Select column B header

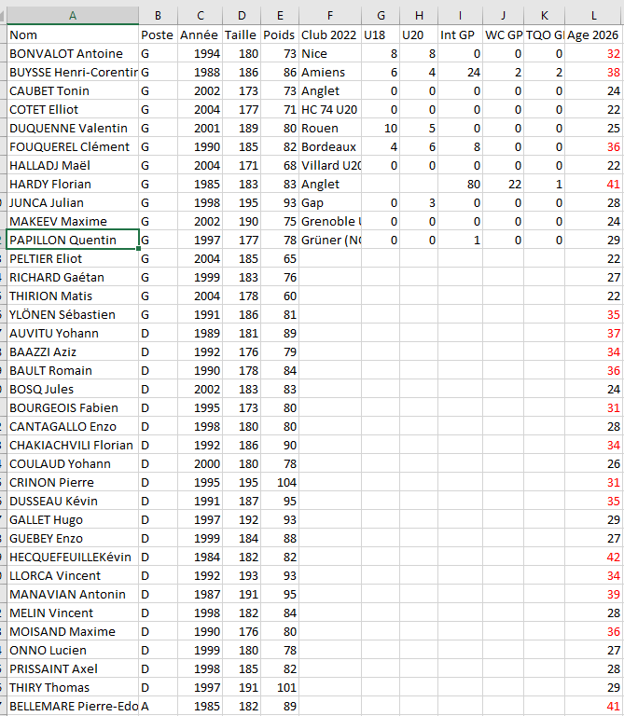(158, 16)
